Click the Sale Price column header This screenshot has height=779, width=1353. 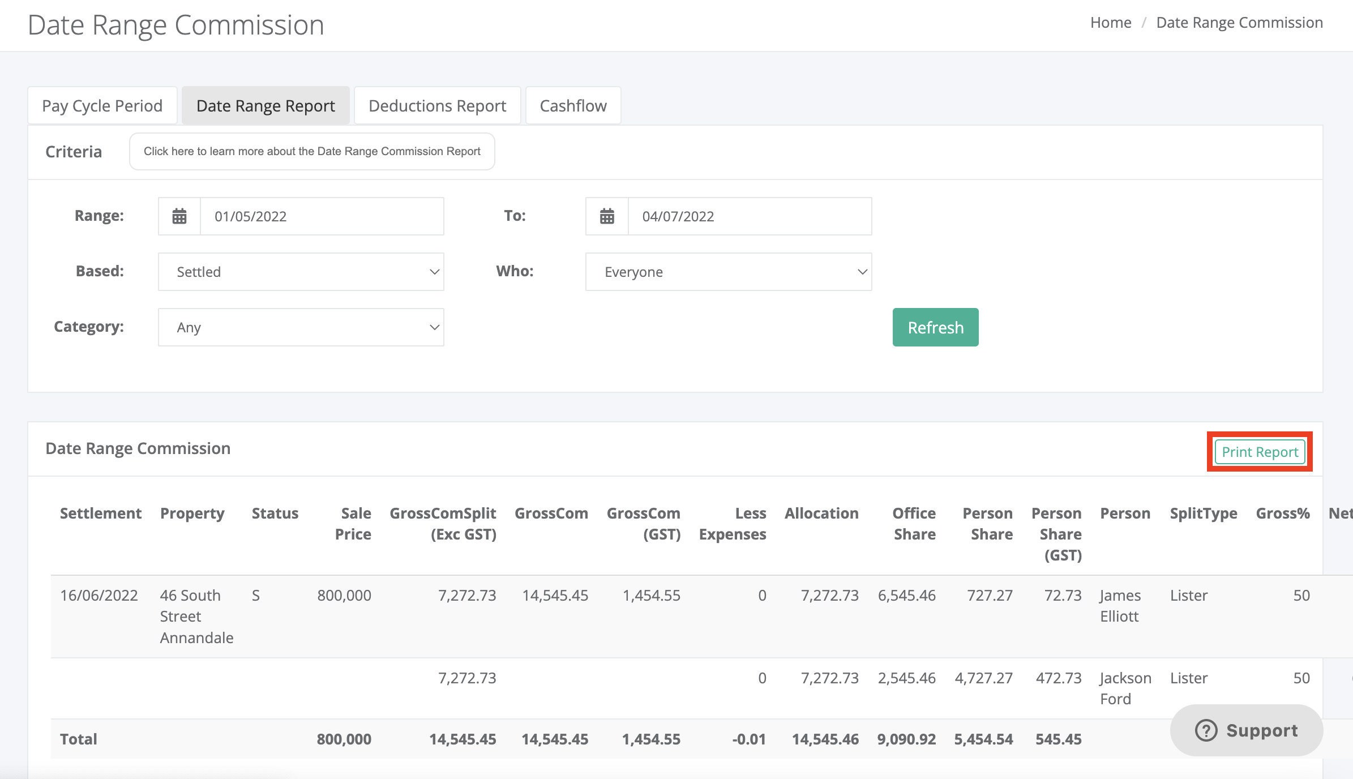pos(353,524)
